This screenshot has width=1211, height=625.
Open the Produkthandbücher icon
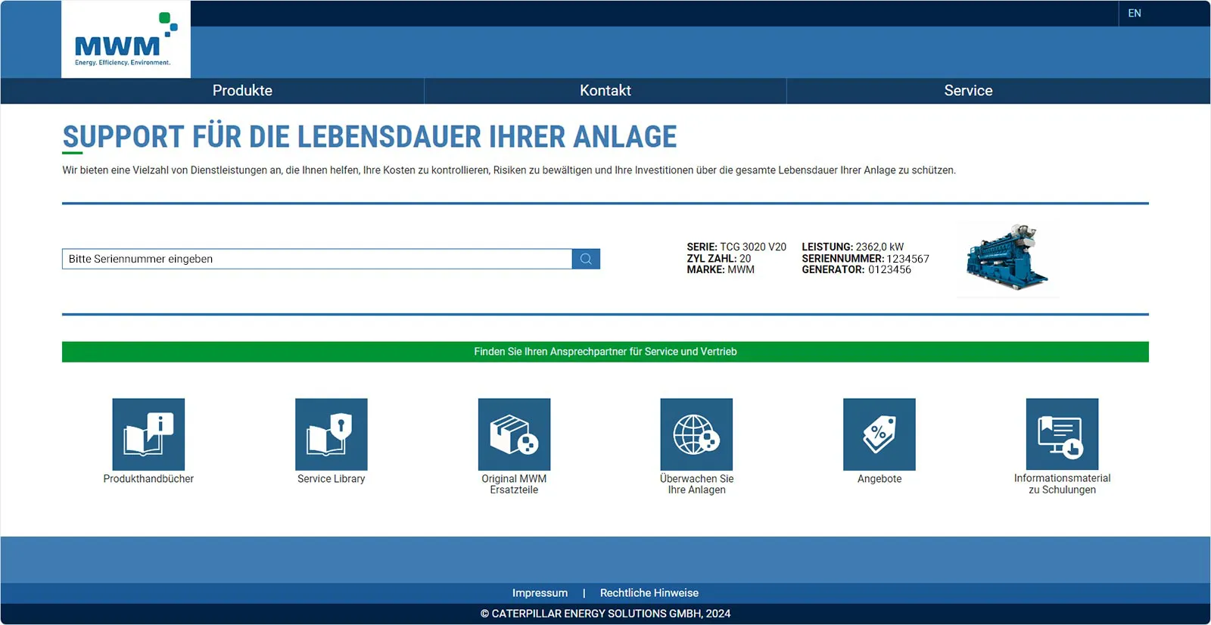(148, 434)
